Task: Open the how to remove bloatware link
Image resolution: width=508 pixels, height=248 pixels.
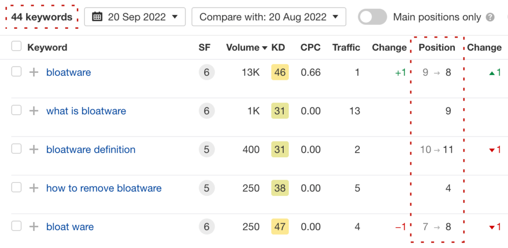Action: 104,188
